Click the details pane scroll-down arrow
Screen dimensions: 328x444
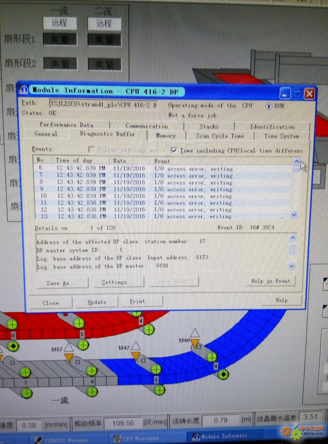[291, 266]
